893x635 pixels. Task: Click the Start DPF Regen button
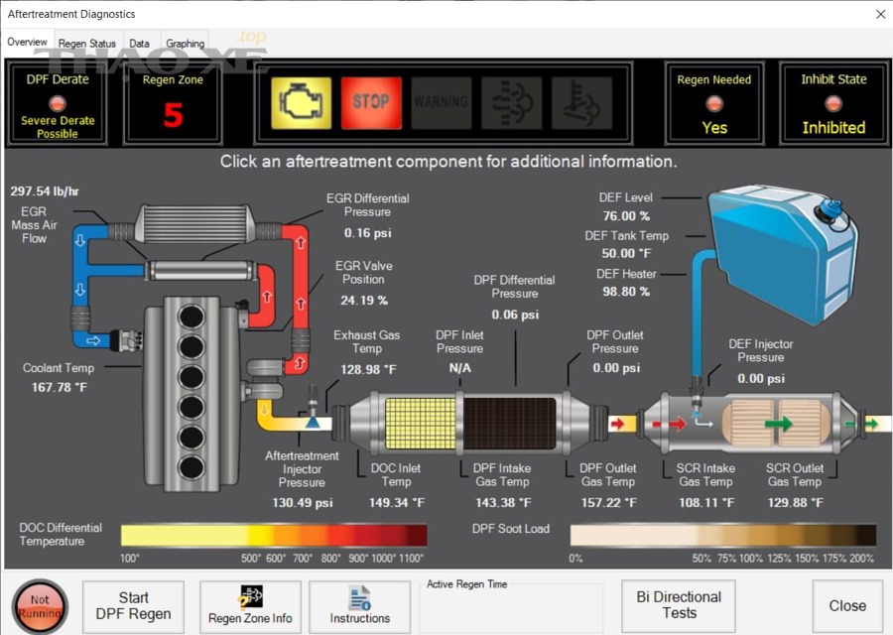click(133, 606)
